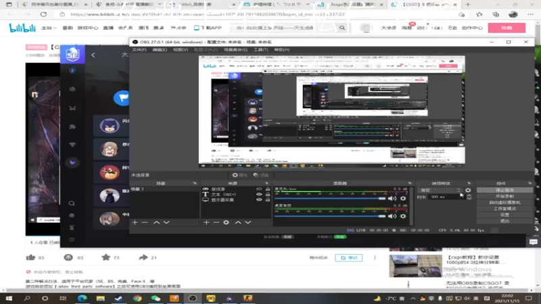Move scene down with the arrow icon
Image resolution: width=541 pixels, height=304 pixels.
[166, 222]
